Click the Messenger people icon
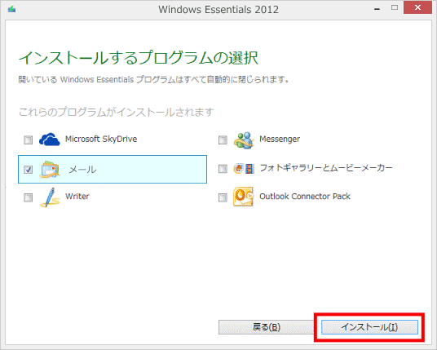The width and height of the screenshot is (437, 350). [244, 140]
